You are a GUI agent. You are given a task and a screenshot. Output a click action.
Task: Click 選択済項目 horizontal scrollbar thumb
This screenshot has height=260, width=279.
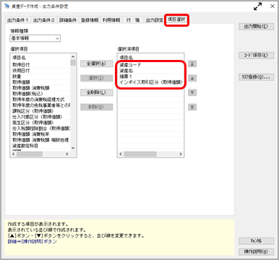[140, 154]
